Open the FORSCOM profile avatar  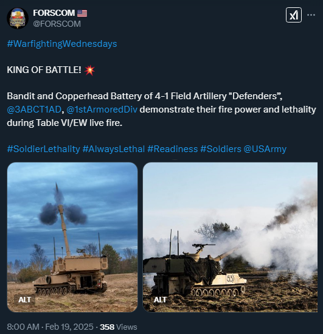pos(18,18)
